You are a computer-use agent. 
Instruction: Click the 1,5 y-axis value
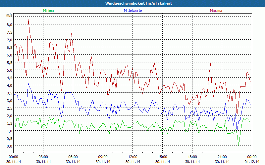(x=9, y=123)
